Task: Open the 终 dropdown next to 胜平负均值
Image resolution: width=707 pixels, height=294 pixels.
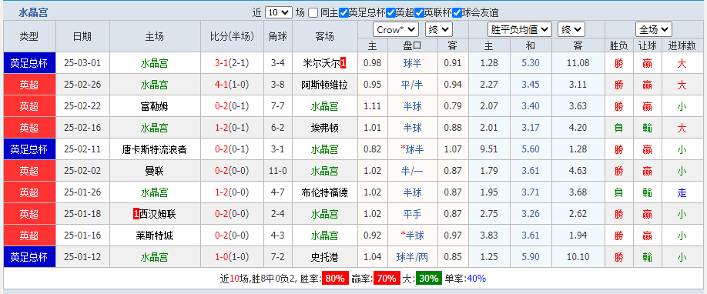Action: [571, 30]
